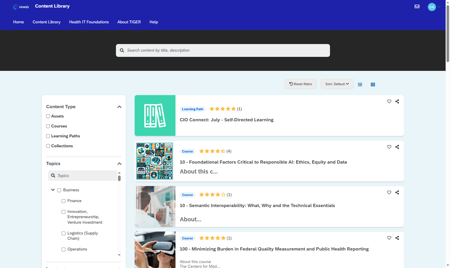Open CIO Connect: July Self-Directed Learning
This screenshot has height=268, width=450.
click(227, 120)
